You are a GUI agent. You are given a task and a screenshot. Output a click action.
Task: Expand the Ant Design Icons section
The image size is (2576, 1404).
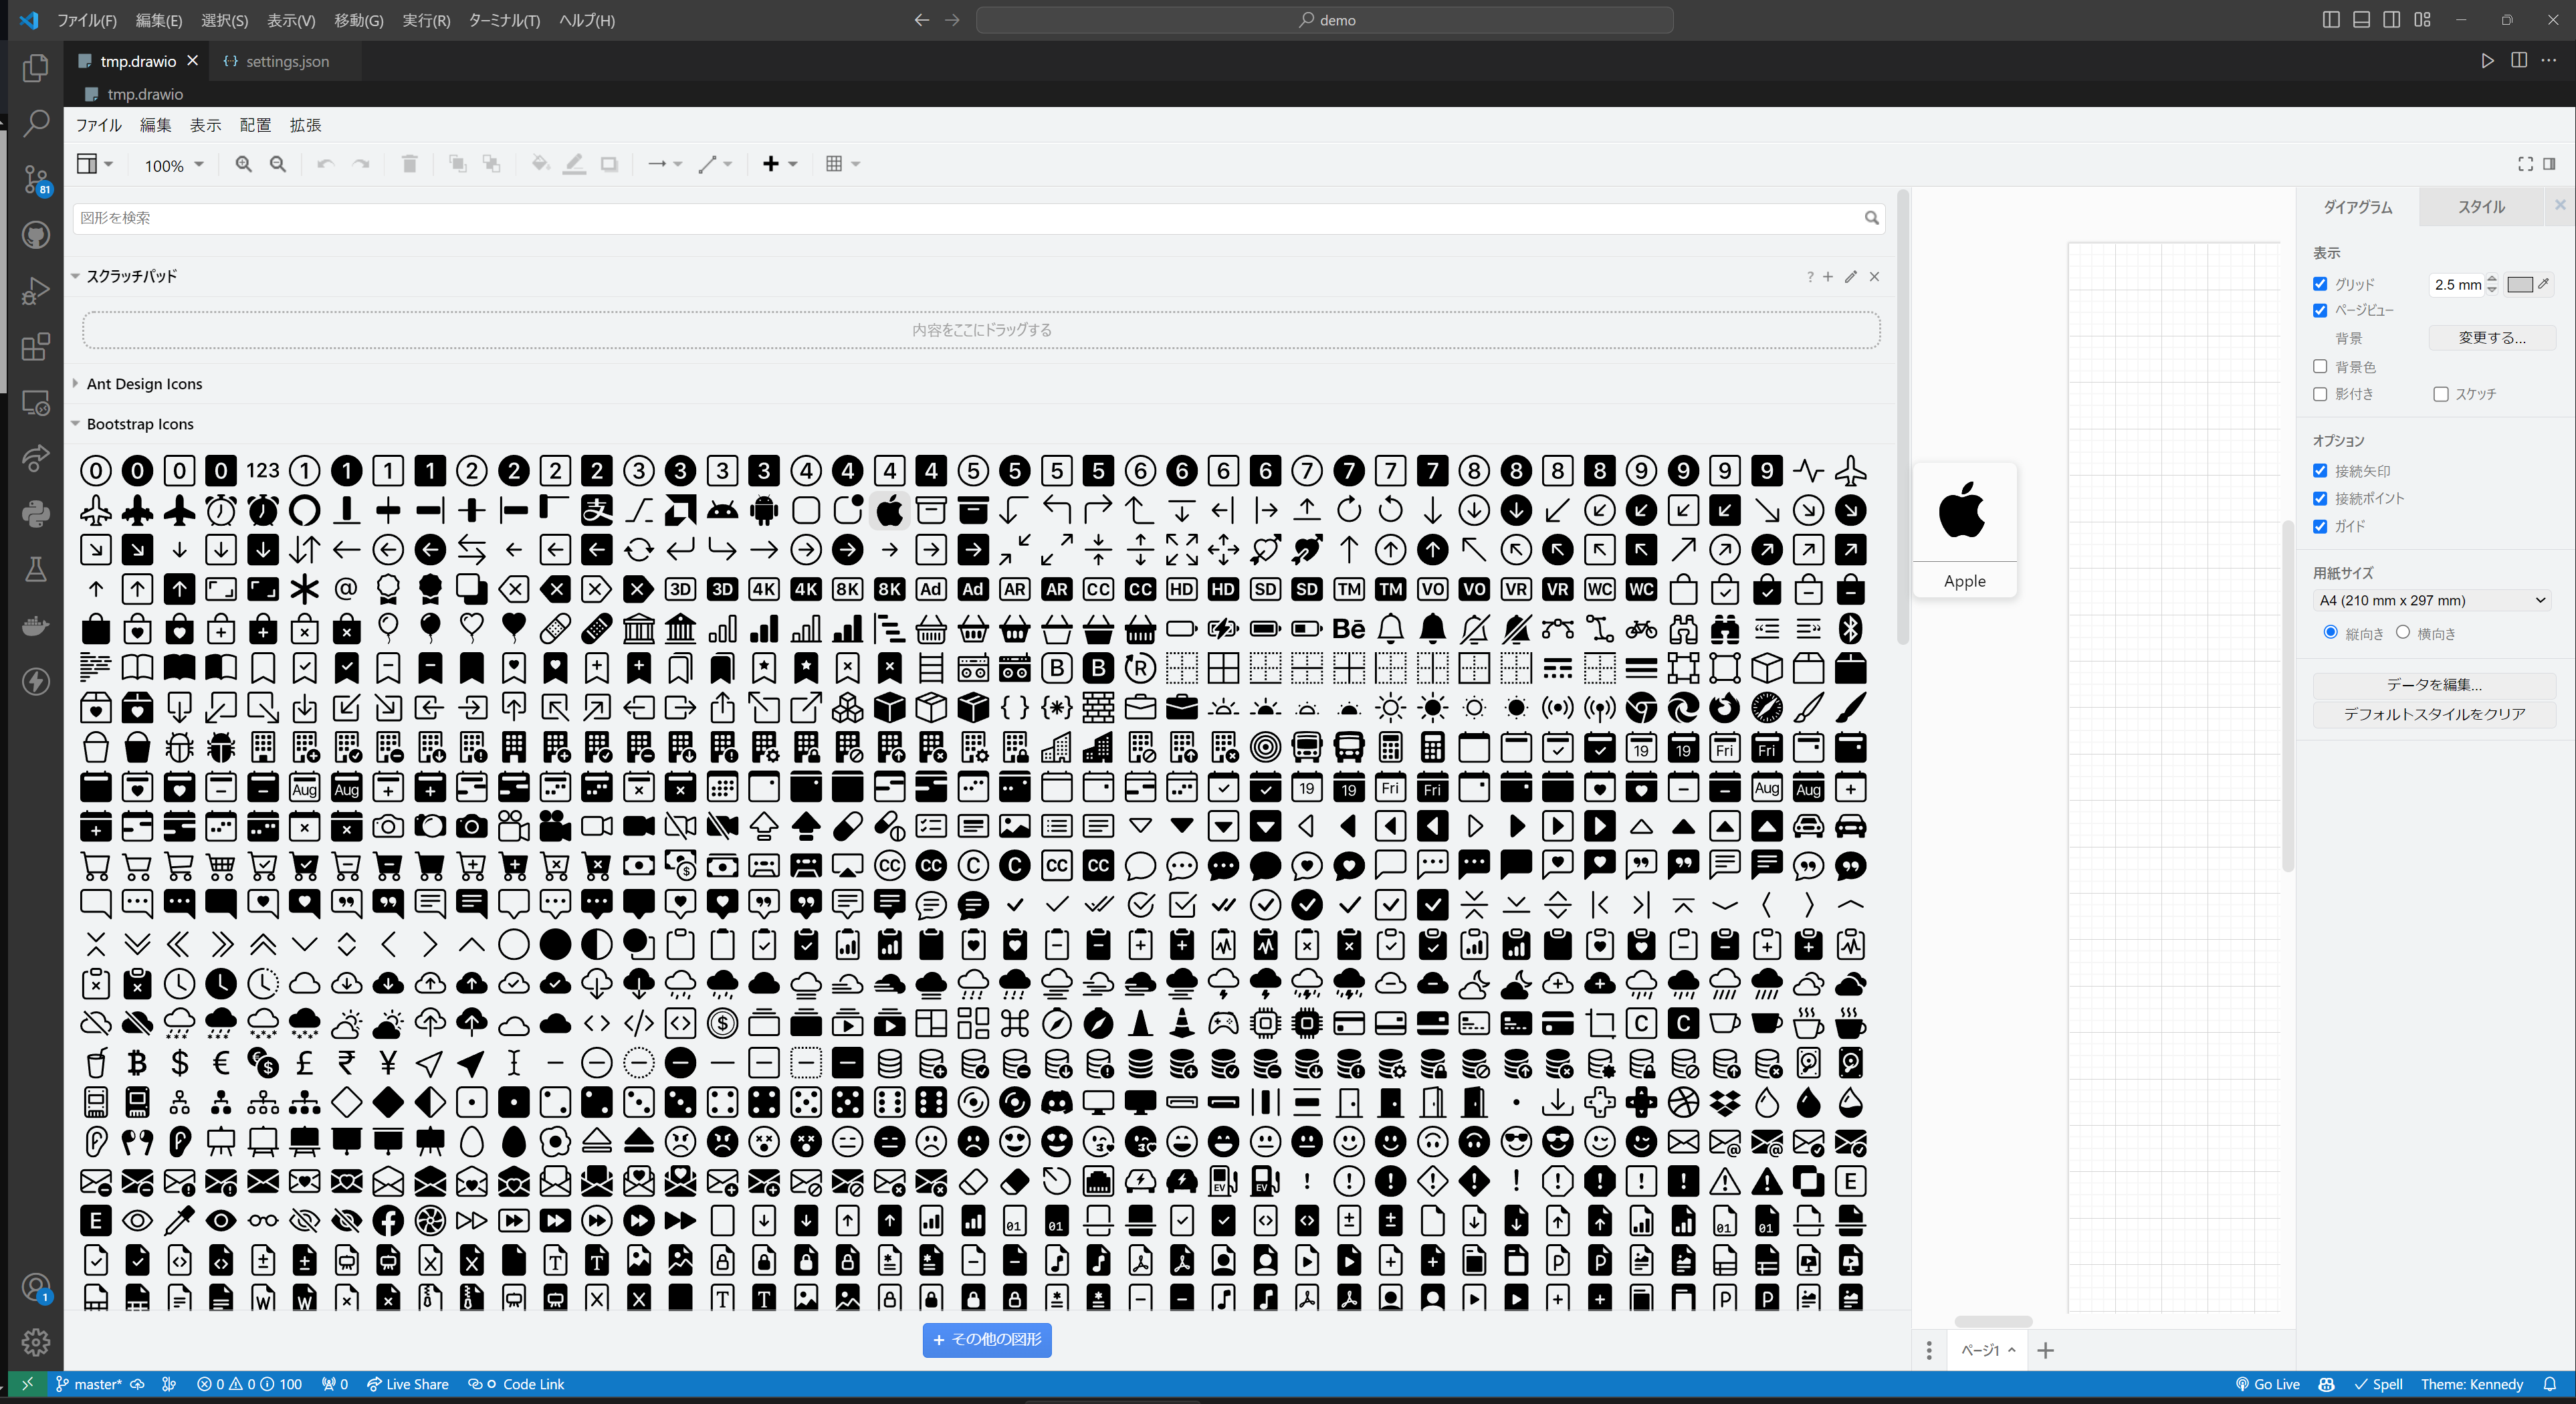point(144,384)
